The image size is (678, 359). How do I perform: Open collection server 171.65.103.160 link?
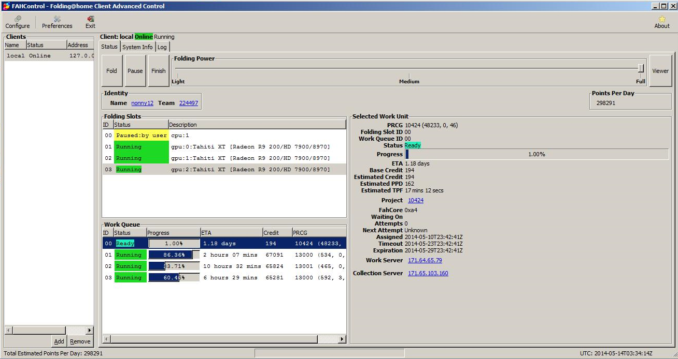tap(428, 273)
